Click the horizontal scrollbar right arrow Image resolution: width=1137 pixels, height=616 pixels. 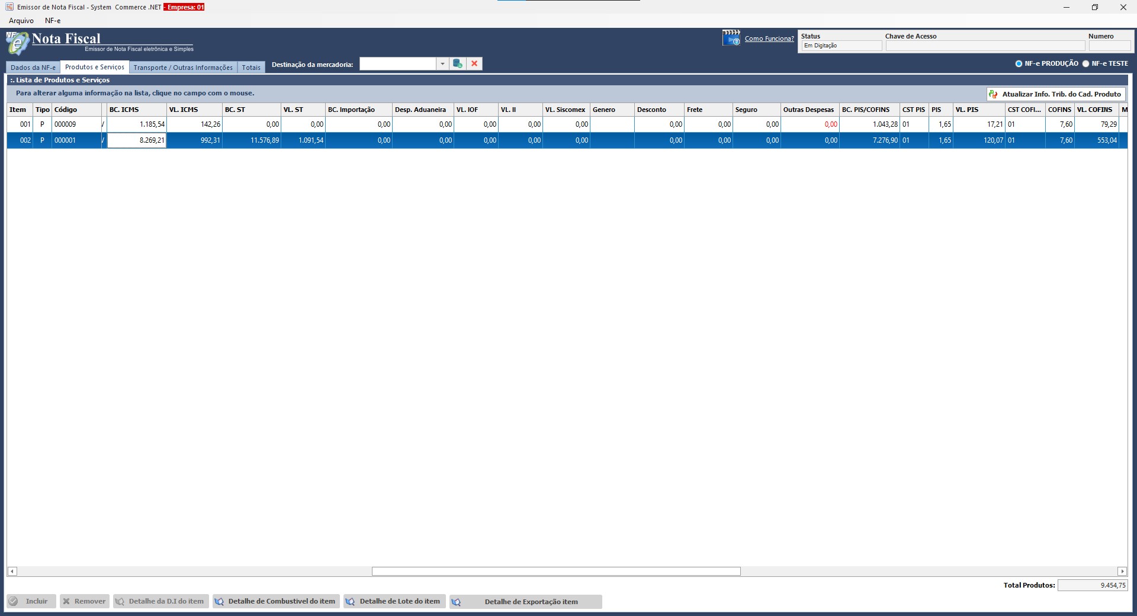(x=1122, y=572)
